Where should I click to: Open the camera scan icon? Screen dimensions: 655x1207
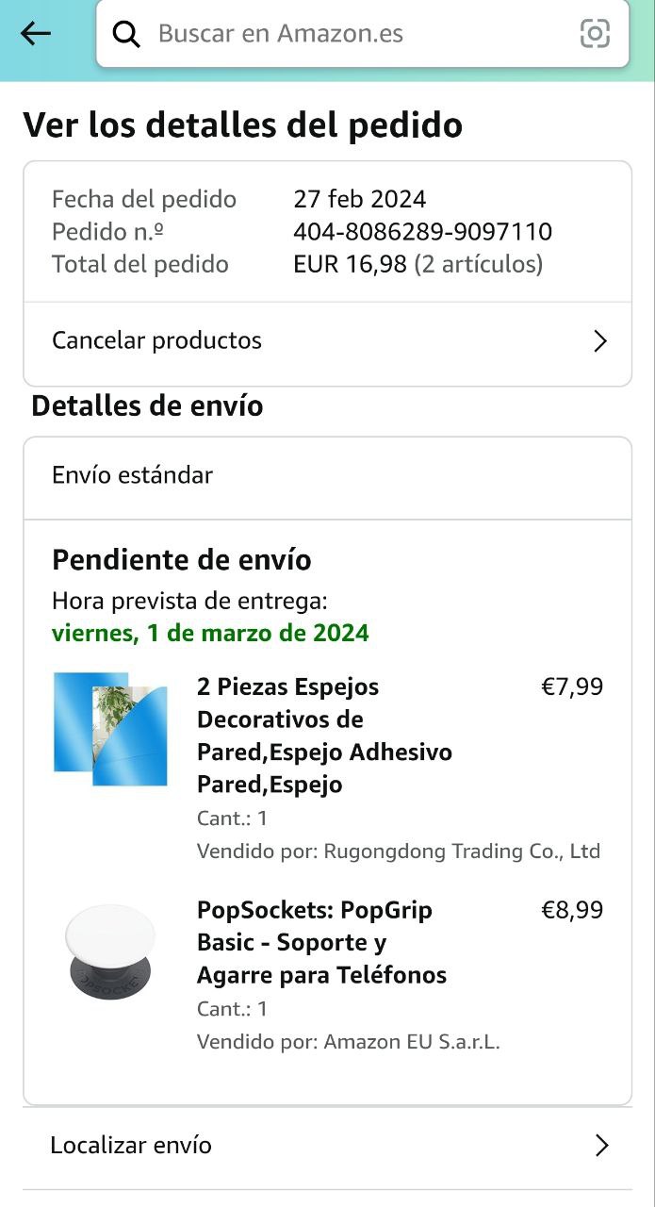[x=595, y=34]
